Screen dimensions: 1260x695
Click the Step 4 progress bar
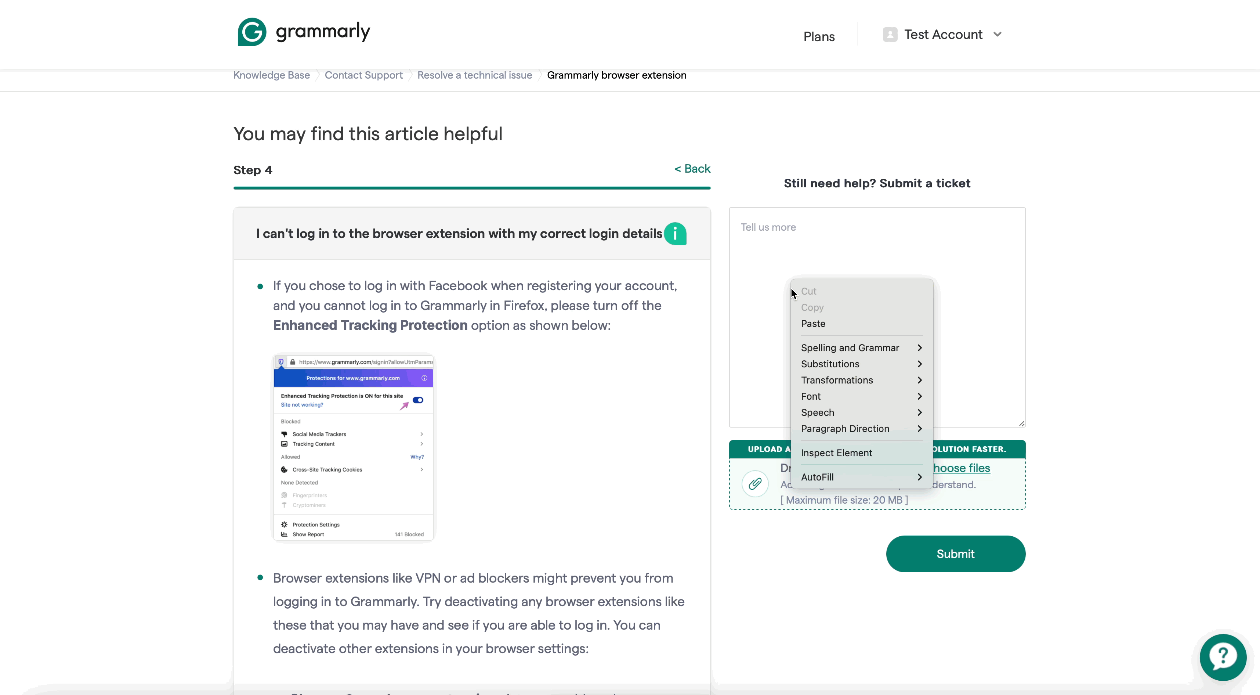click(471, 187)
